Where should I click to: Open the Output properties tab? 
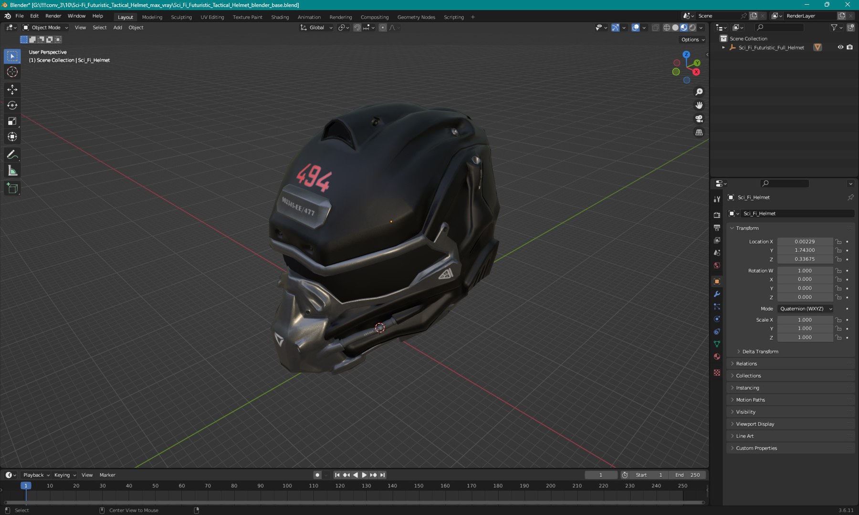tap(717, 228)
